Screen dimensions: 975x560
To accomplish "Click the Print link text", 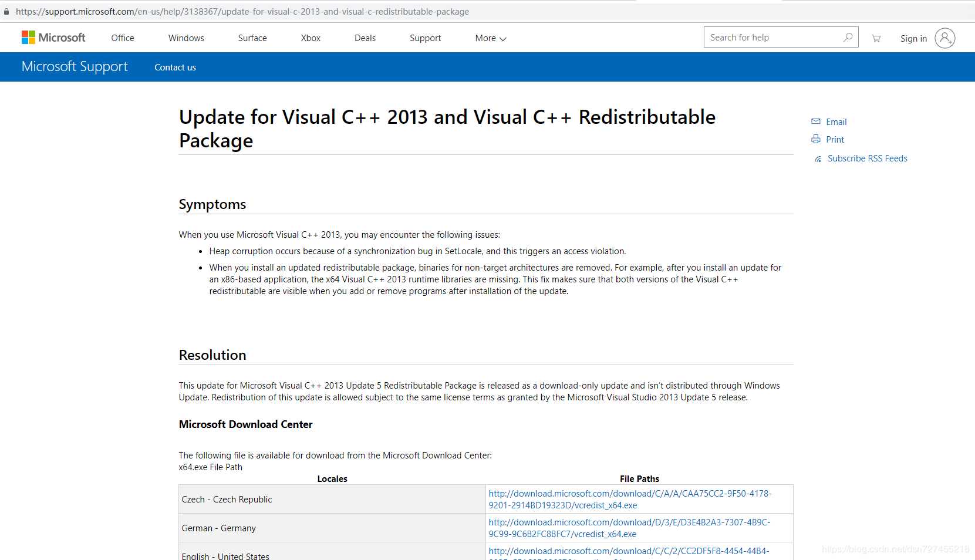I will point(835,140).
